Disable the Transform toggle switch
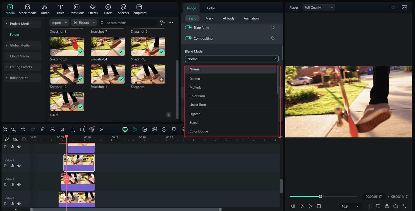Screen dimensions: 415x211 pyautogui.click(x=188, y=27)
